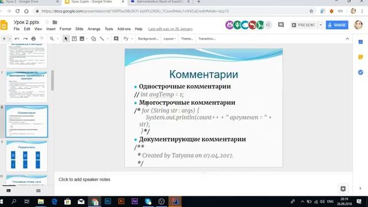Image resolution: width=368 pixels, height=207 pixels.
Task: Open the Edit menu
Action: coord(27,29)
